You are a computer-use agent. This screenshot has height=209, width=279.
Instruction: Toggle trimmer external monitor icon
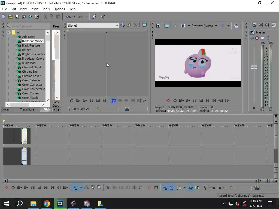coord(144,25)
